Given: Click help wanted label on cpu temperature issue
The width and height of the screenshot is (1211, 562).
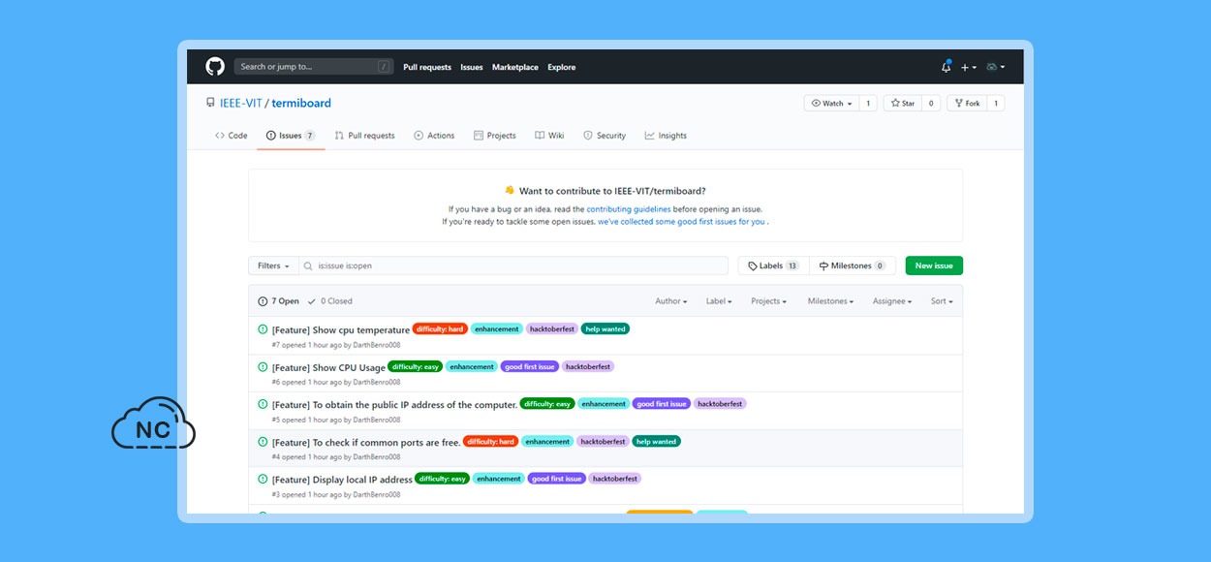Looking at the screenshot, I should click(605, 329).
